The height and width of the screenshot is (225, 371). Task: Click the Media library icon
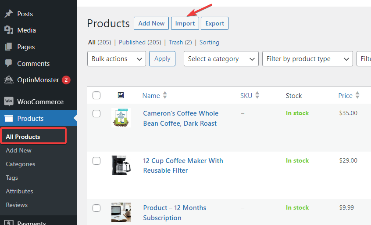pos(9,30)
